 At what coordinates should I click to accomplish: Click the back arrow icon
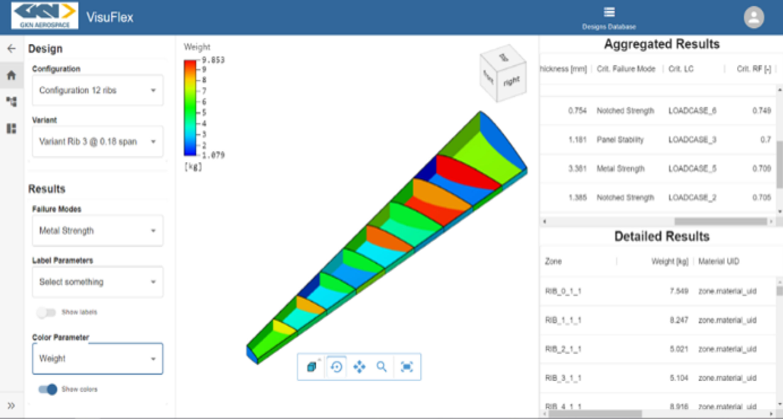[11, 48]
